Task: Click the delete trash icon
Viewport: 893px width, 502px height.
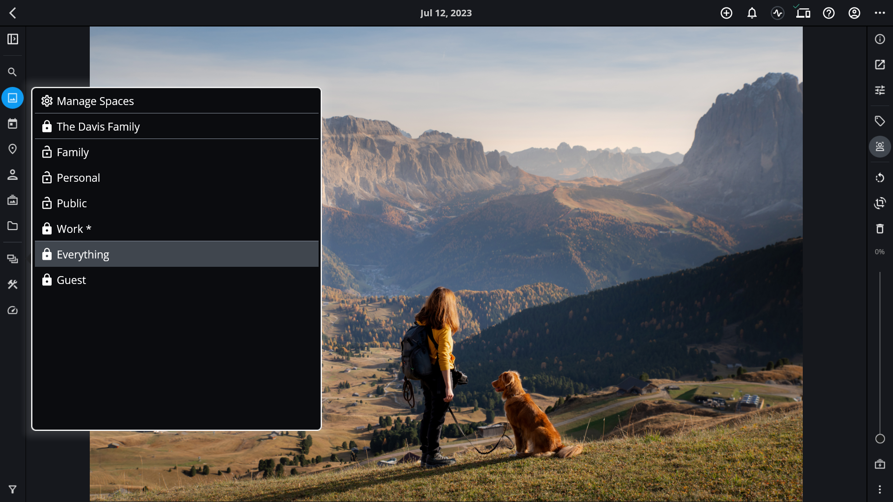Action: (x=880, y=229)
